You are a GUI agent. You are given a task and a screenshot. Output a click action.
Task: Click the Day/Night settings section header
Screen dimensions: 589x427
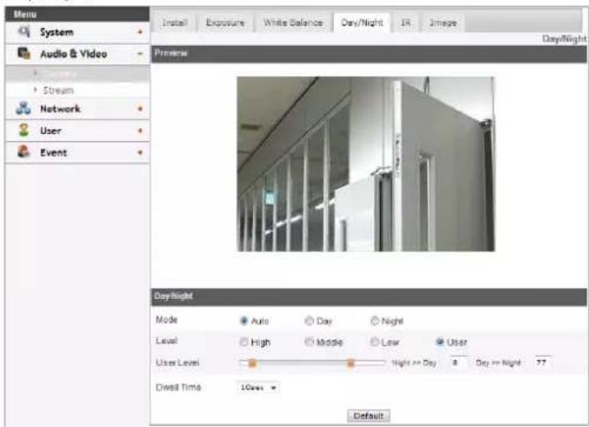pos(369,296)
